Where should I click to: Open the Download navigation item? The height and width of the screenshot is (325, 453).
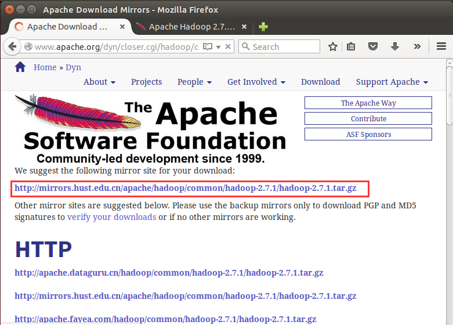320,82
